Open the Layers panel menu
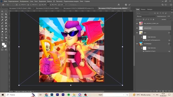Image resolution: width=173 pixels, height=97 pixels. (x=172, y=9)
